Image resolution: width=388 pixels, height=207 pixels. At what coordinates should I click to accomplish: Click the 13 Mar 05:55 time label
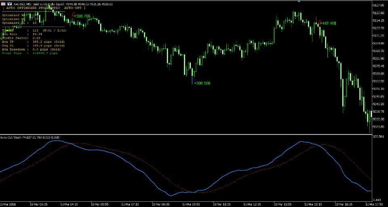pyautogui.click(x=99, y=204)
